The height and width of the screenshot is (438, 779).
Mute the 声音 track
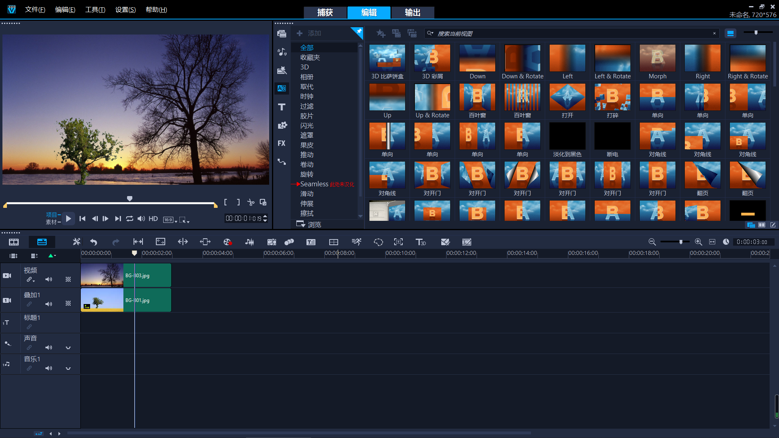(49, 347)
